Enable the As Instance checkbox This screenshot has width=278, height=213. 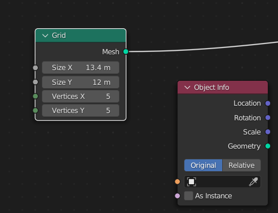pos(188,196)
